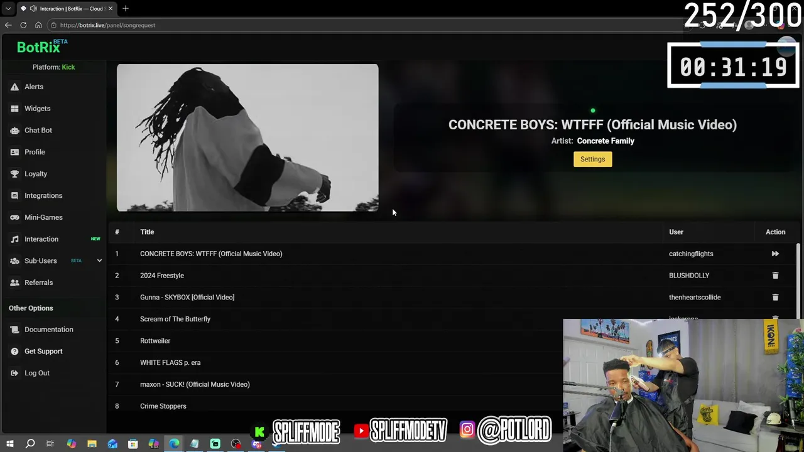Click the Referrals people icon
The height and width of the screenshot is (452, 804).
point(14,282)
